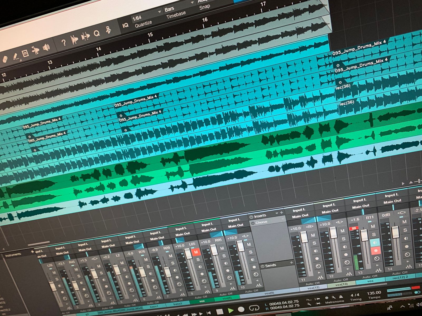This screenshot has height=316, width=422.
Task: Click the 135.00 Tempo field
Action: click(x=374, y=293)
